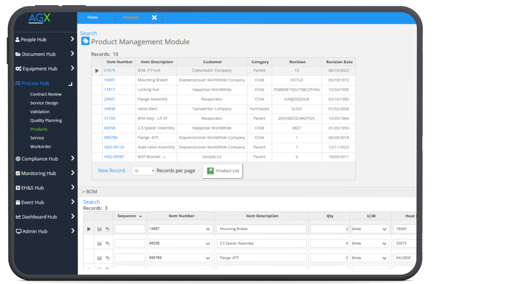Save the BOM row for 890789
Viewport: 505px width, 284px height.
pyautogui.click(x=99, y=258)
